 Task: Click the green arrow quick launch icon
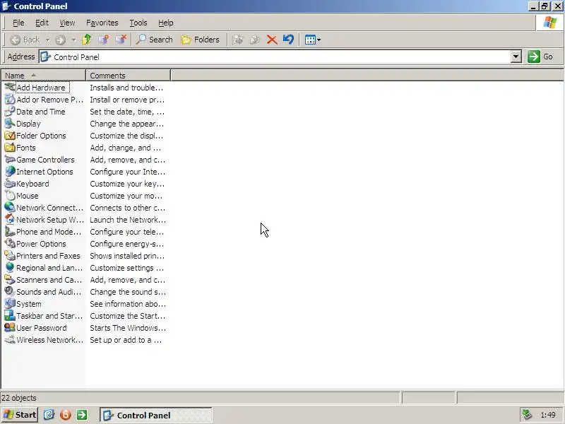(82, 415)
